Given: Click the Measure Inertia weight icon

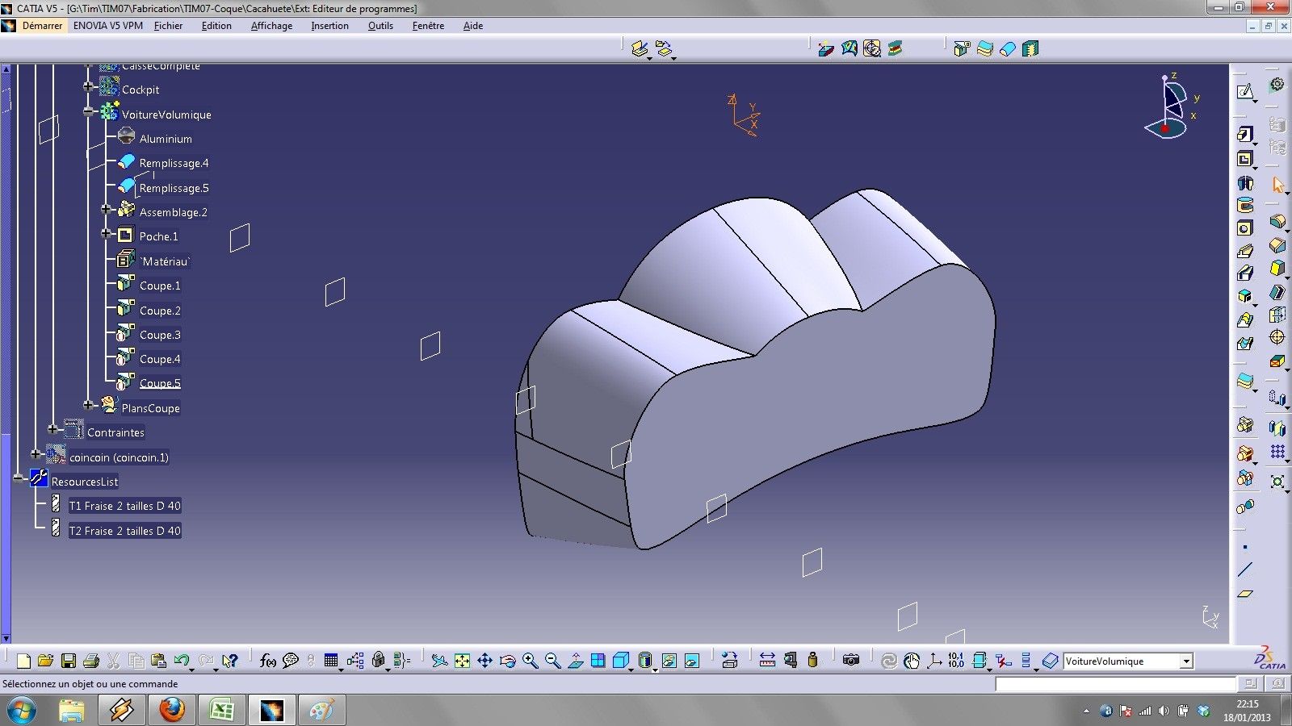Looking at the screenshot, I should (x=812, y=661).
